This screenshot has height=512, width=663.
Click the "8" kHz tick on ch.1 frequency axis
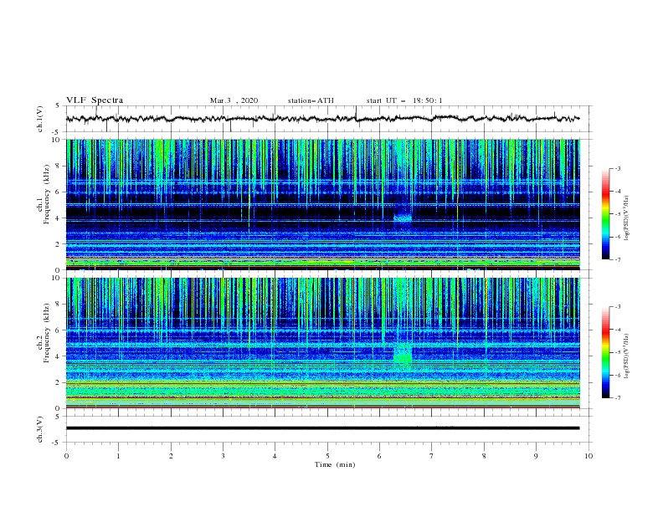59,166
